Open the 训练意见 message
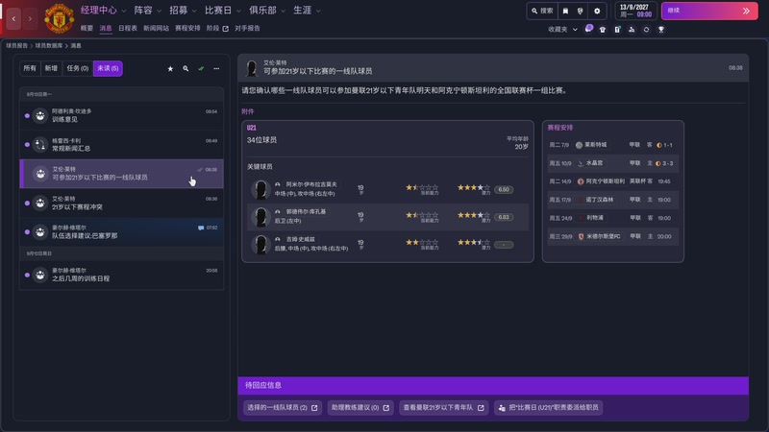 [x=122, y=115]
